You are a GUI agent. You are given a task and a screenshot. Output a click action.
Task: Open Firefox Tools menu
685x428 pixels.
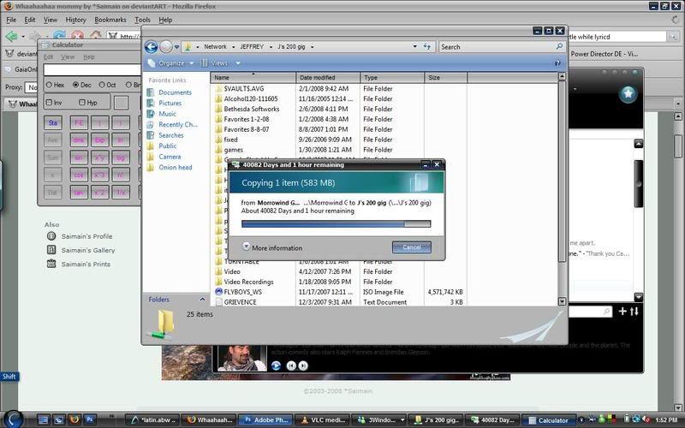point(142,20)
